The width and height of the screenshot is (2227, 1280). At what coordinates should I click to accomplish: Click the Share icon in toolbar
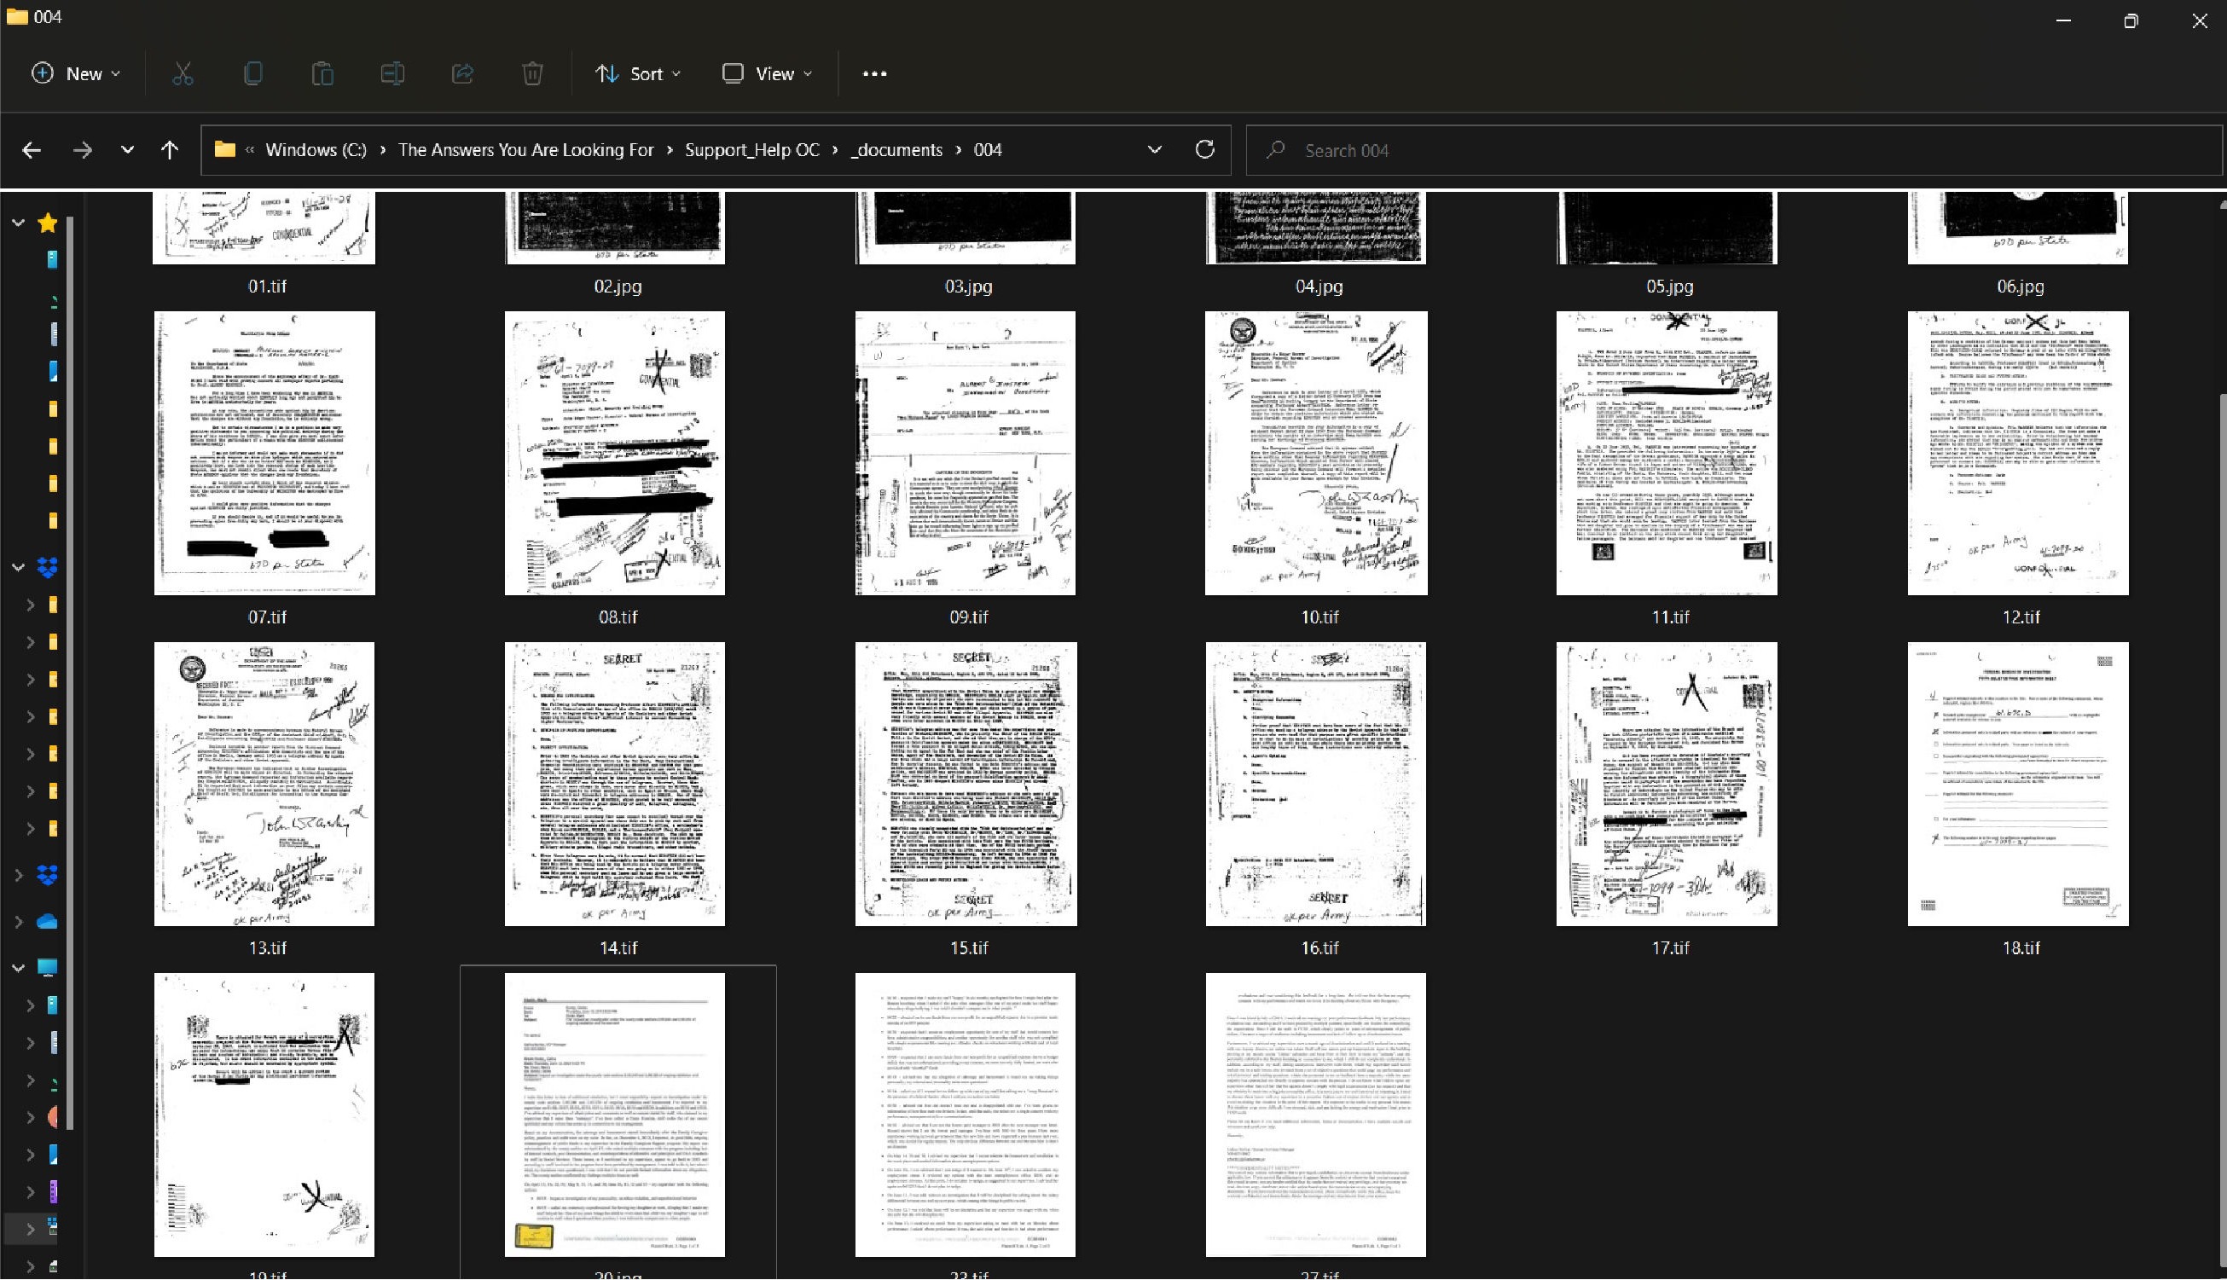(x=462, y=74)
